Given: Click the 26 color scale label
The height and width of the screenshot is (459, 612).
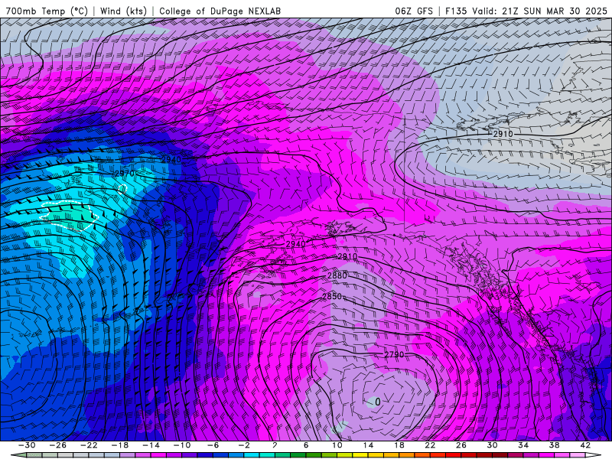Looking at the screenshot, I should (x=461, y=445).
